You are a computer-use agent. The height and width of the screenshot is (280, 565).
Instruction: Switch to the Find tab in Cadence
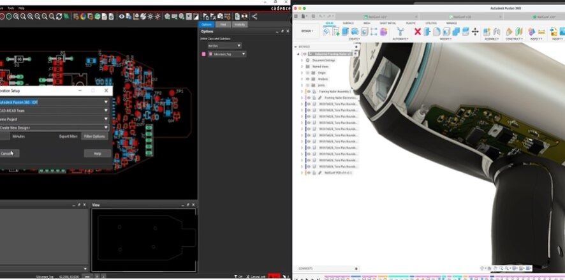tap(223, 24)
